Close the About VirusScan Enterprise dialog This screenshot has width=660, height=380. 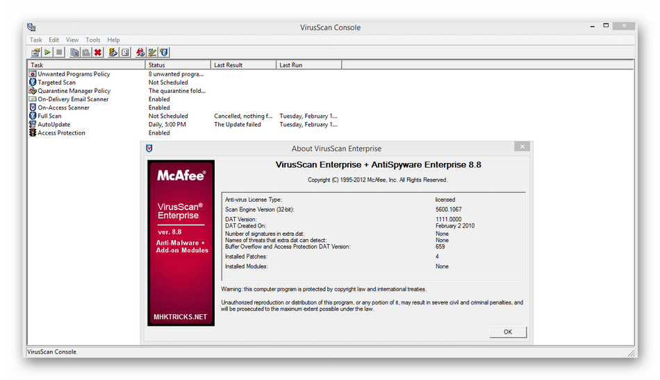pyautogui.click(x=522, y=147)
